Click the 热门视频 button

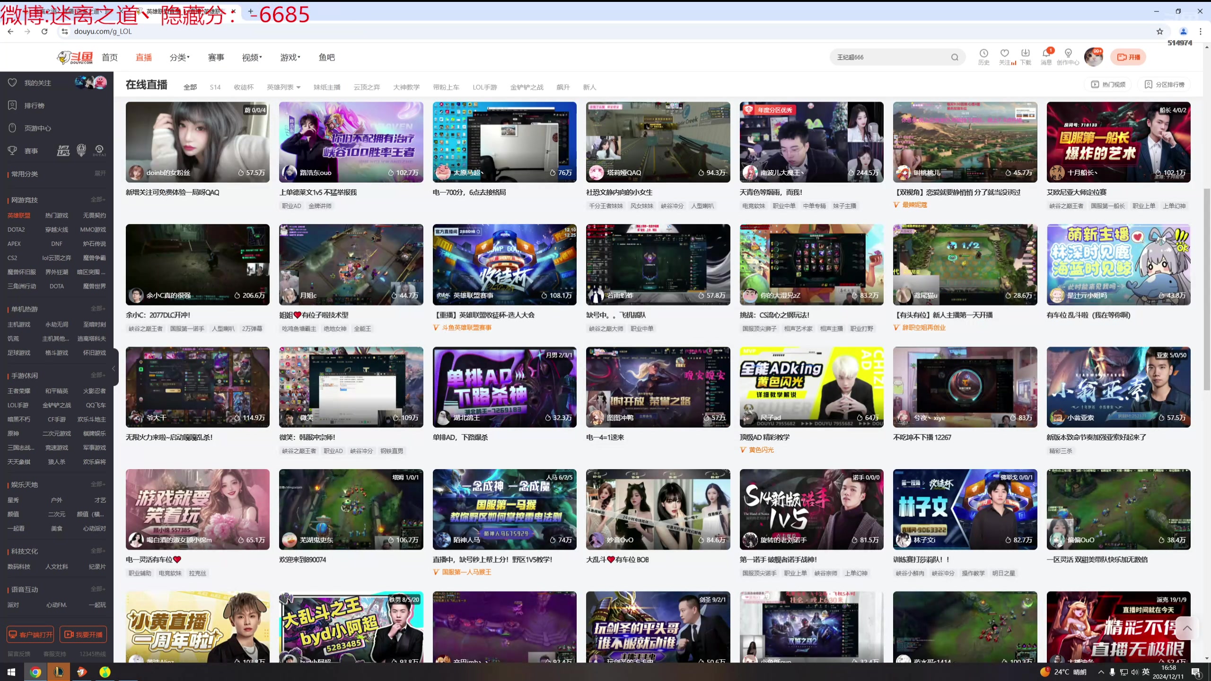tap(1108, 85)
